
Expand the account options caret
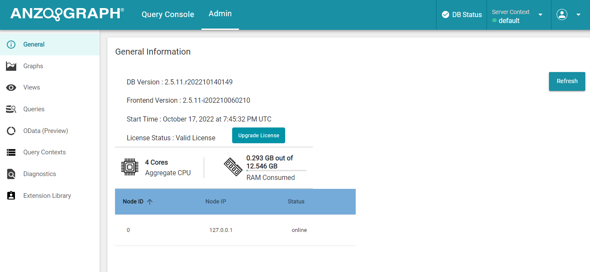(x=578, y=14)
